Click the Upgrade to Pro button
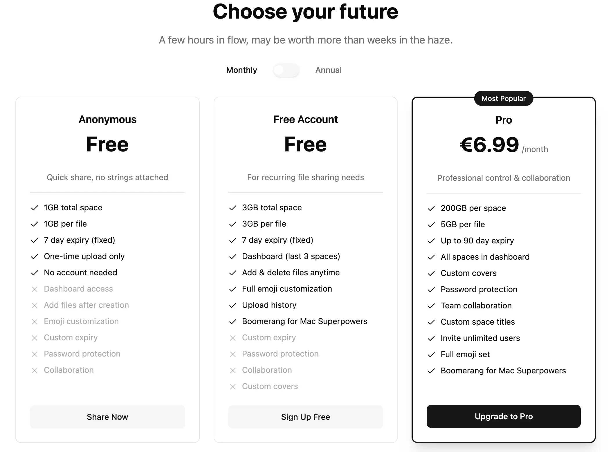 (x=504, y=416)
